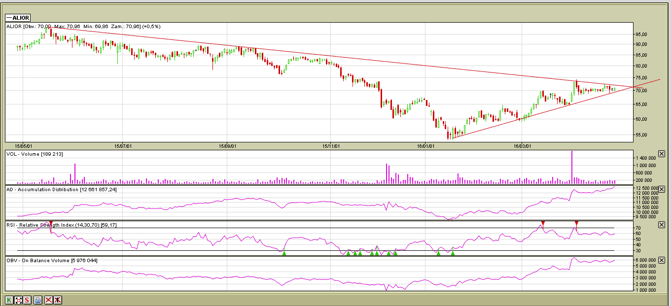The width and height of the screenshot is (671, 306).
Task: Close the VOL - Volume indicator panel
Action: point(662,154)
